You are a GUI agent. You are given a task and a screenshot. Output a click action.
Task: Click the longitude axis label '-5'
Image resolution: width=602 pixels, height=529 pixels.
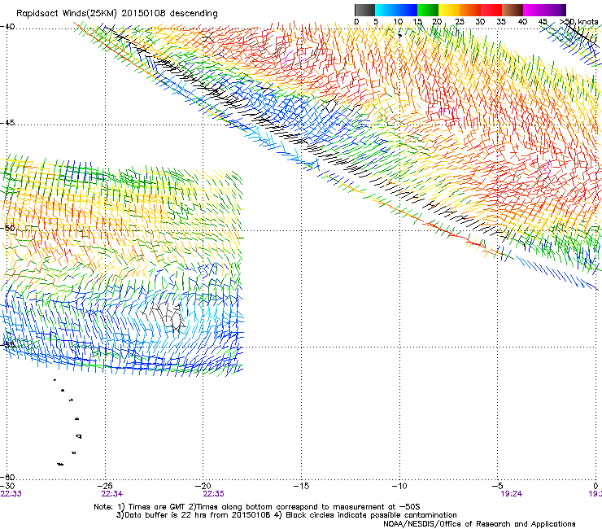click(498, 486)
